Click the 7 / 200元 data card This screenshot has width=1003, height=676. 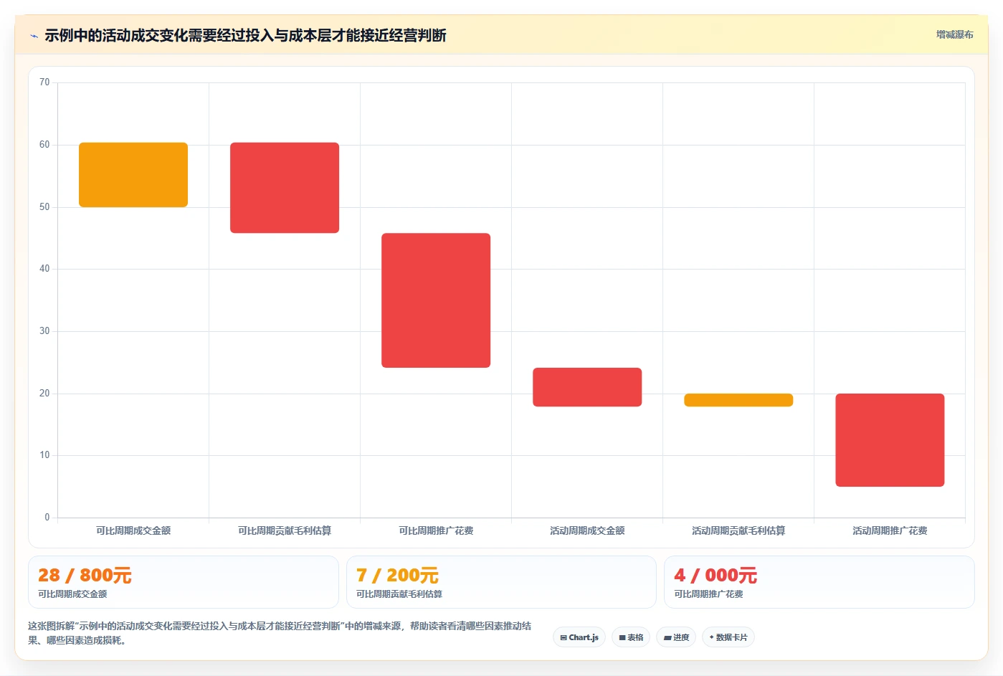pyautogui.click(x=501, y=582)
